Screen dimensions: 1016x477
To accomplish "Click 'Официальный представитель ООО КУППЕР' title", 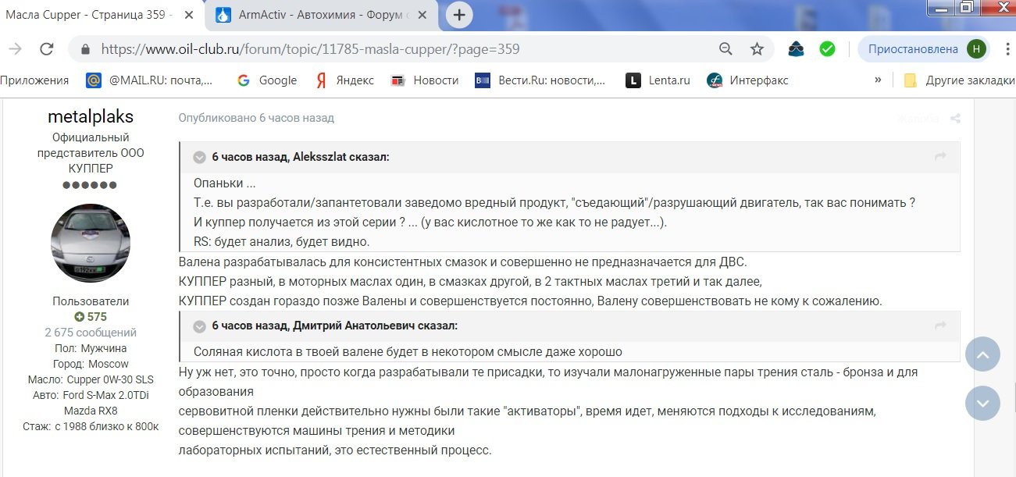I will 91,153.
